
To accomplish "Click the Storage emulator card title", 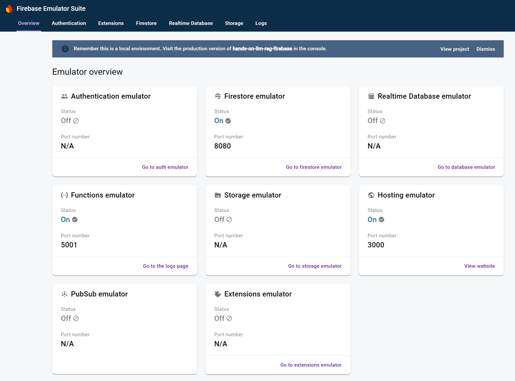I will point(253,195).
